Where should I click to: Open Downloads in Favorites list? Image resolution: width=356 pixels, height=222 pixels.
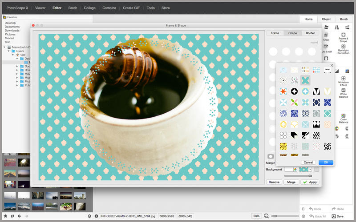point(12,31)
